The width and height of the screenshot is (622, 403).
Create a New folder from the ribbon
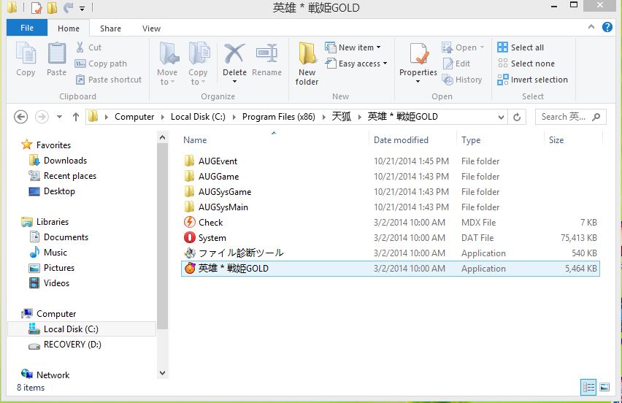[307, 64]
